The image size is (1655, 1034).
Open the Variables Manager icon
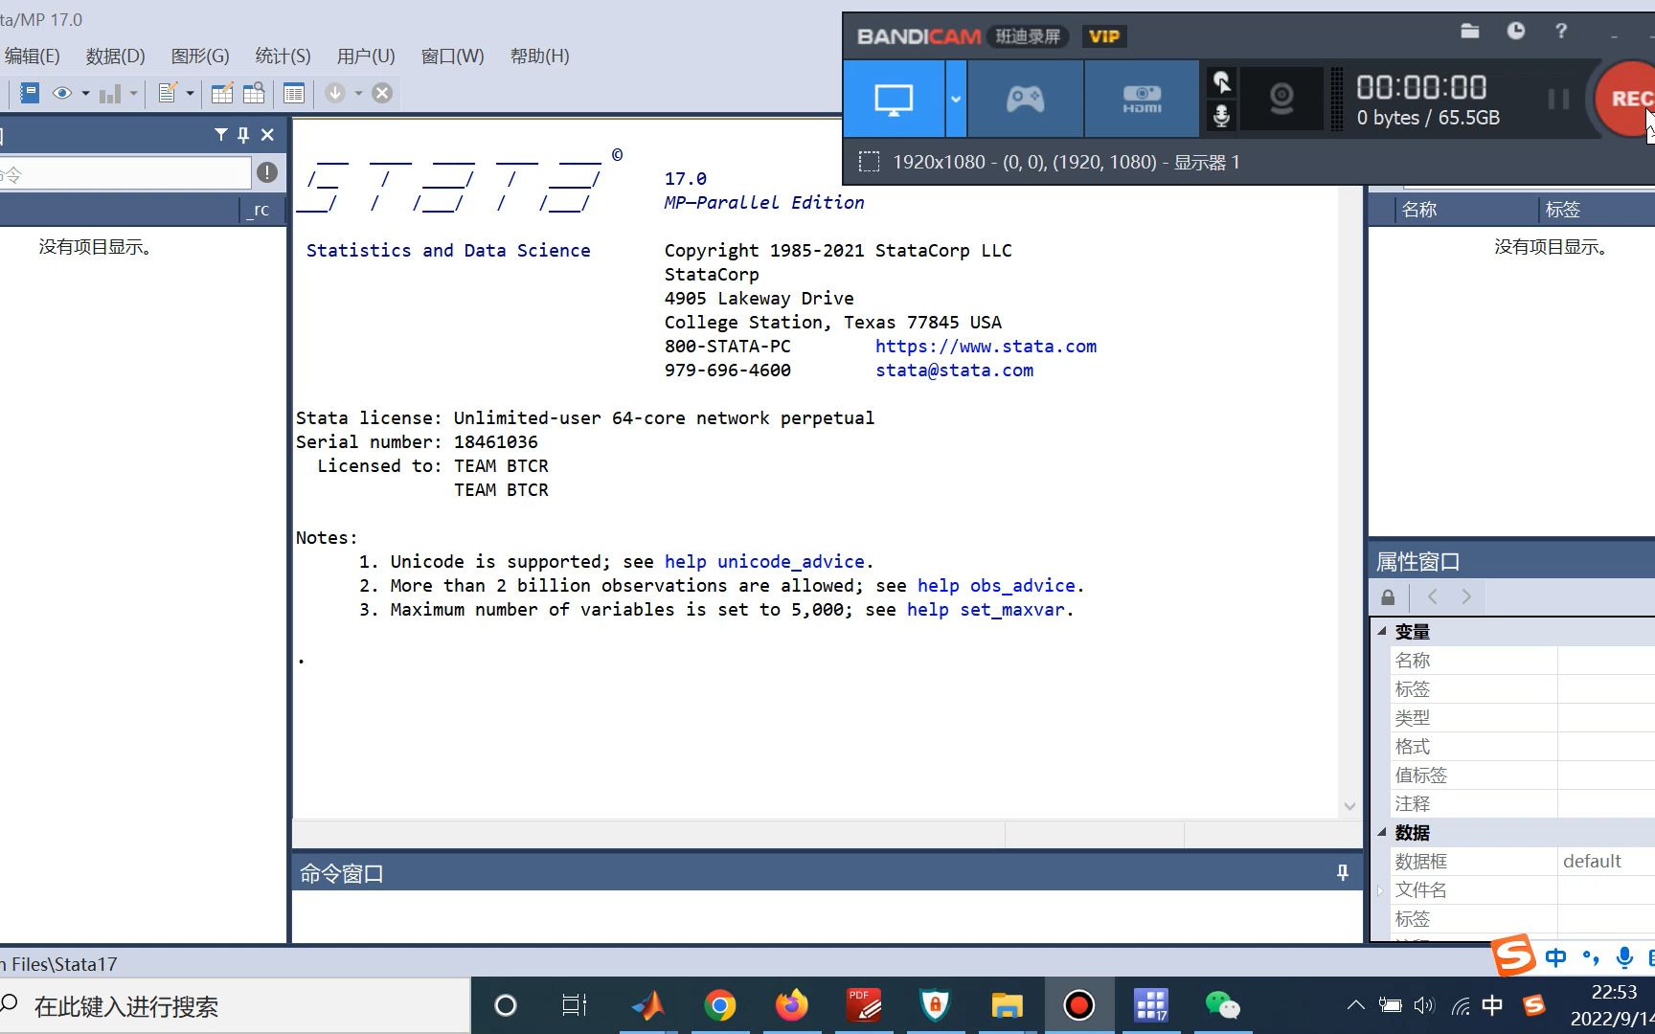point(294,93)
